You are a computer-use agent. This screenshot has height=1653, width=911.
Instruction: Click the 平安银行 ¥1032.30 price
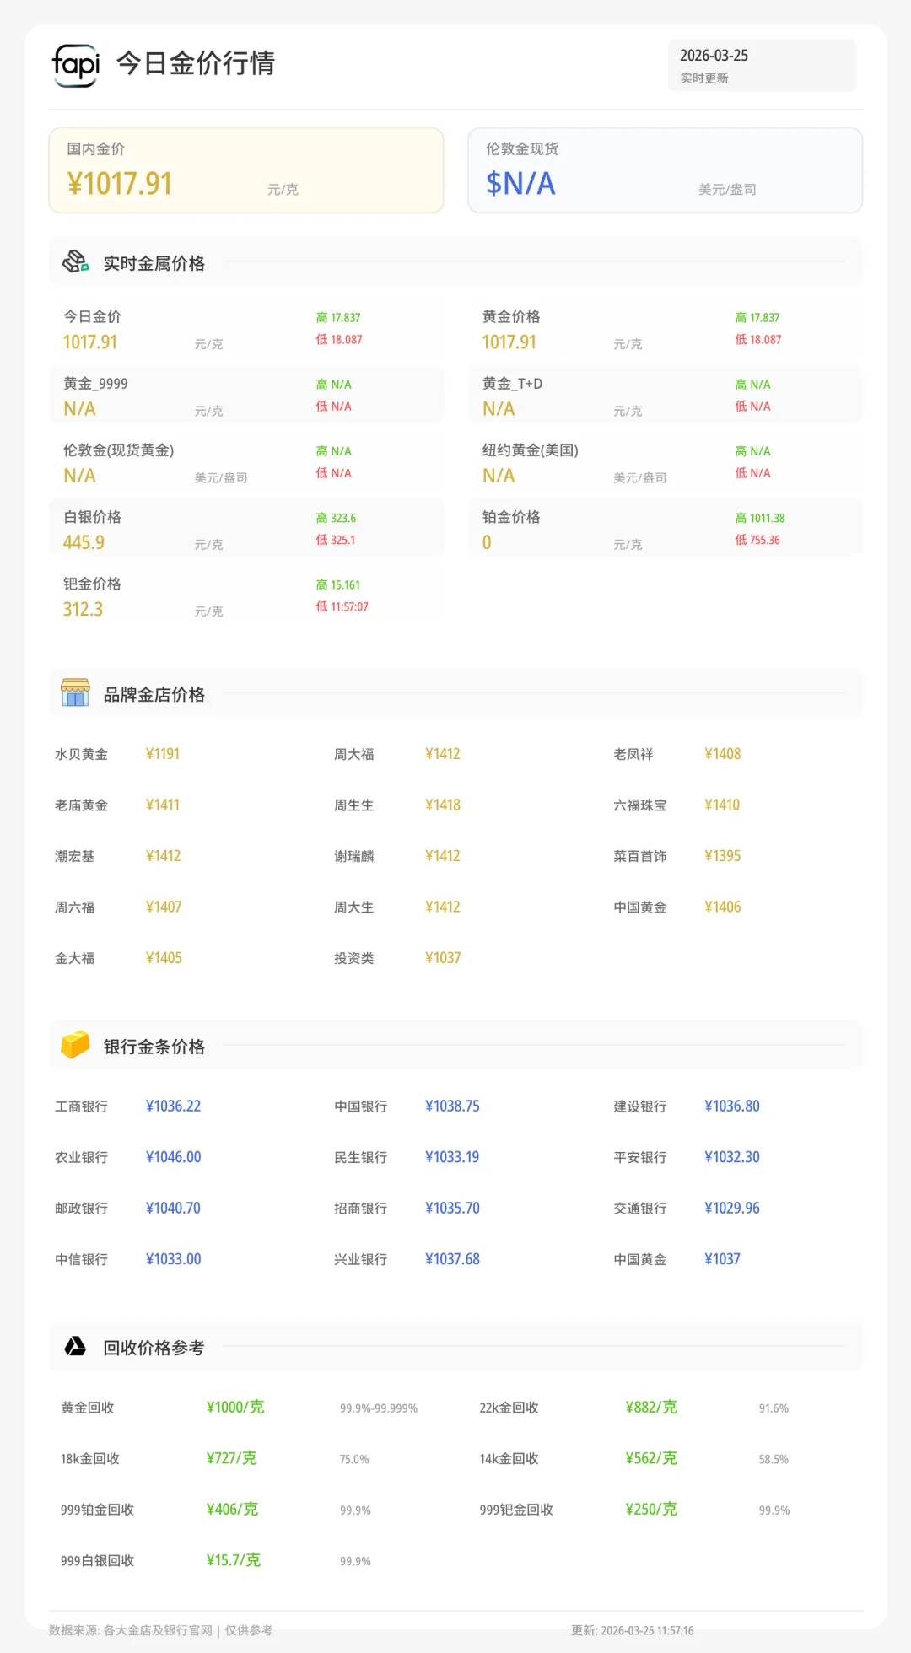732,1157
